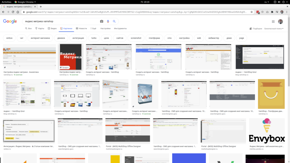Click the Chrome address bar URL
290x163 pixels.
click(136, 12)
